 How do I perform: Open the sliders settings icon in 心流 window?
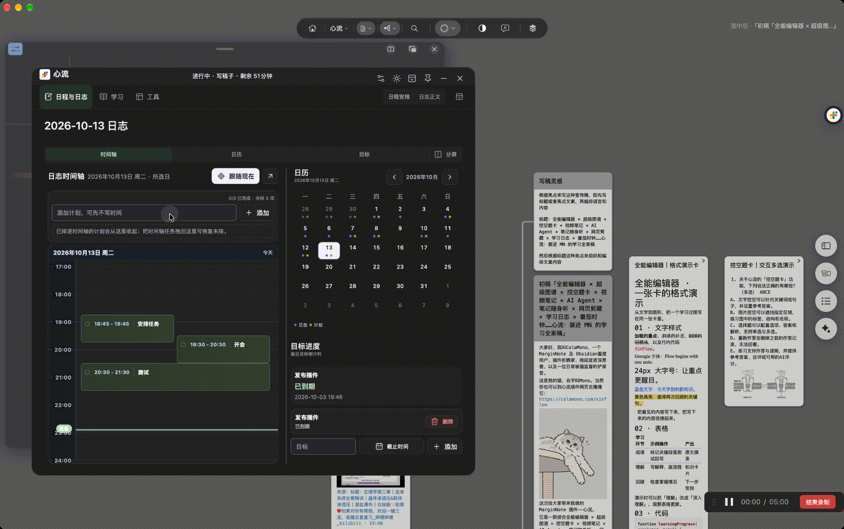point(381,78)
